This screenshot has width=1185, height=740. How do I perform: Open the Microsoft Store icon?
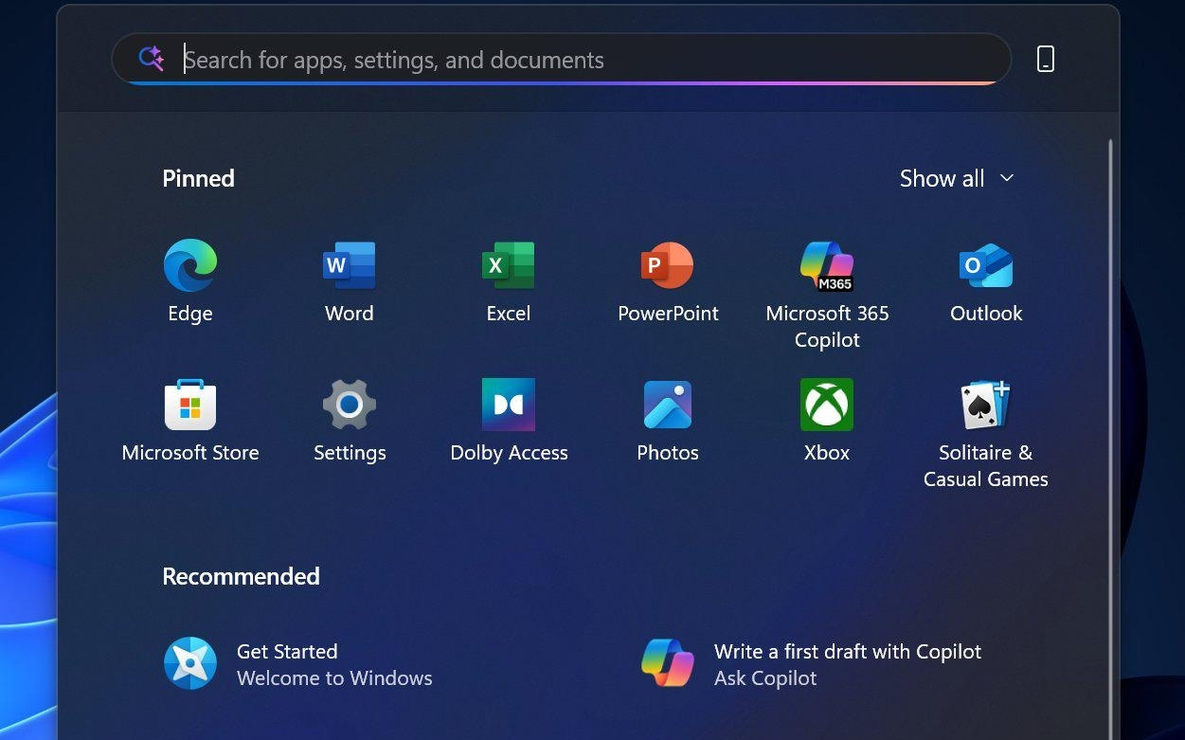click(x=190, y=405)
